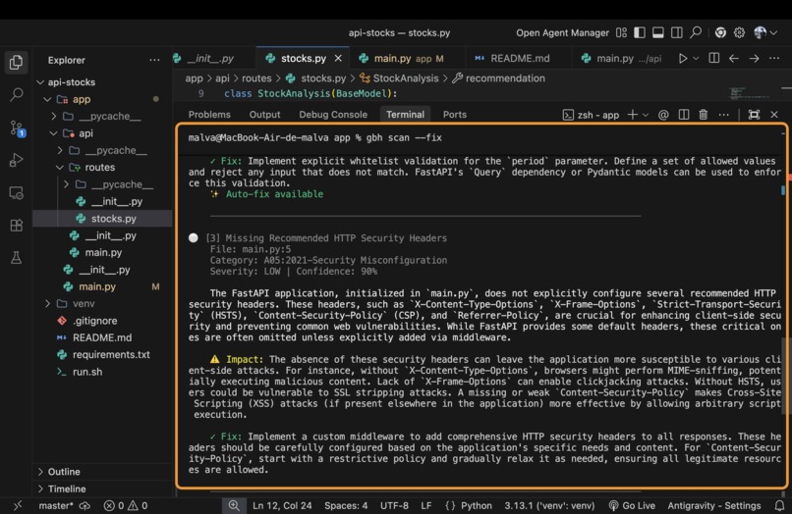Split the terminal panel
Viewport: 792px width, 514px height.
coord(683,115)
